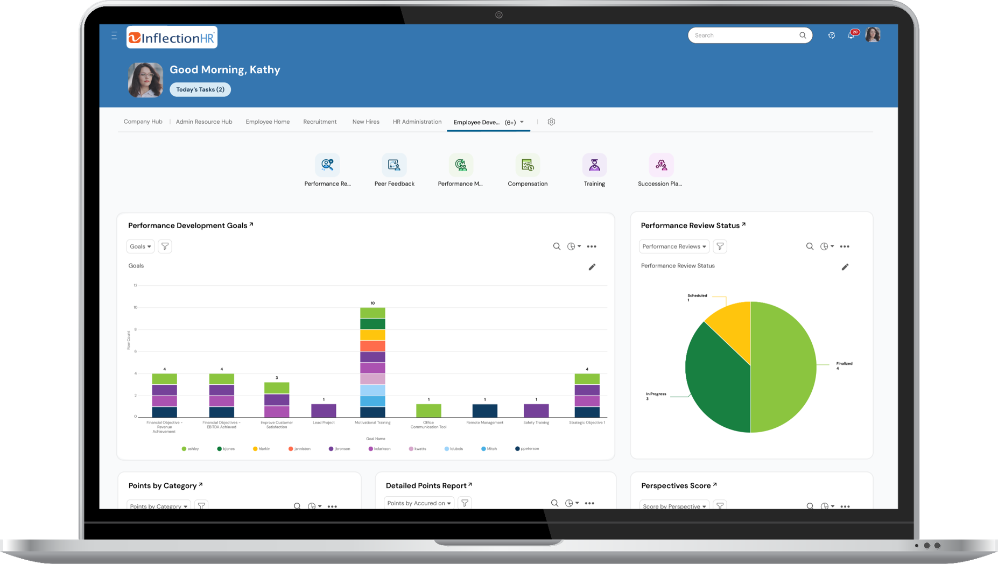Switch to the Employee Home tab
The image size is (998, 564).
pos(268,122)
